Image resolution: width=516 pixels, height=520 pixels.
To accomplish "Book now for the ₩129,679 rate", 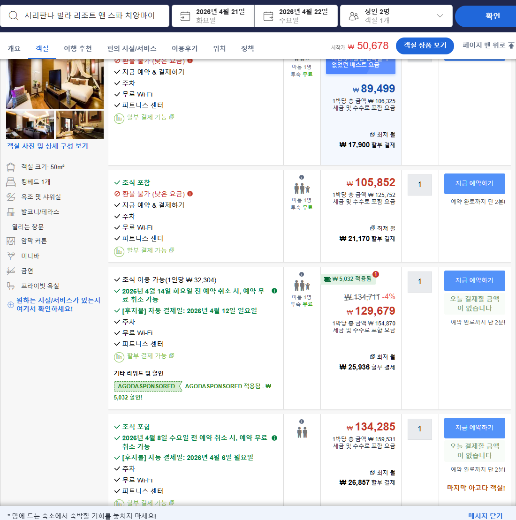I will click(x=475, y=280).
